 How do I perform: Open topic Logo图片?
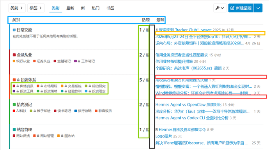point(164,136)
